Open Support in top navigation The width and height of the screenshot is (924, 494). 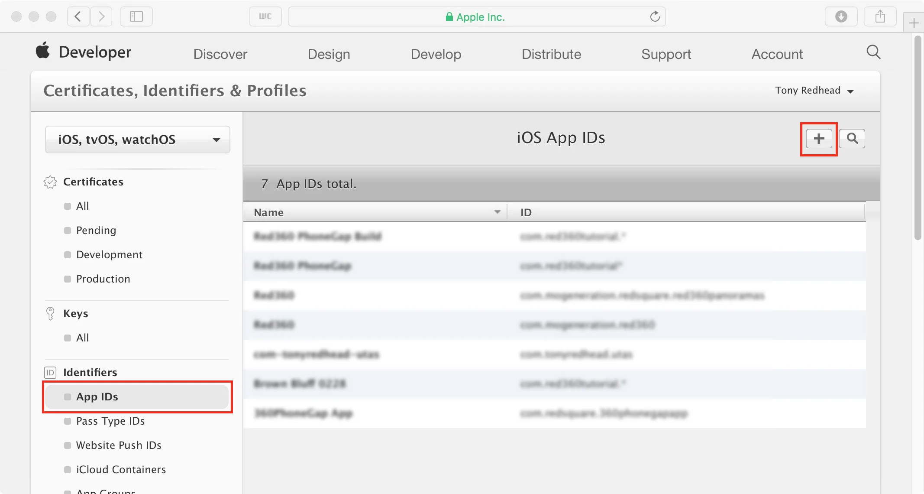[666, 54]
